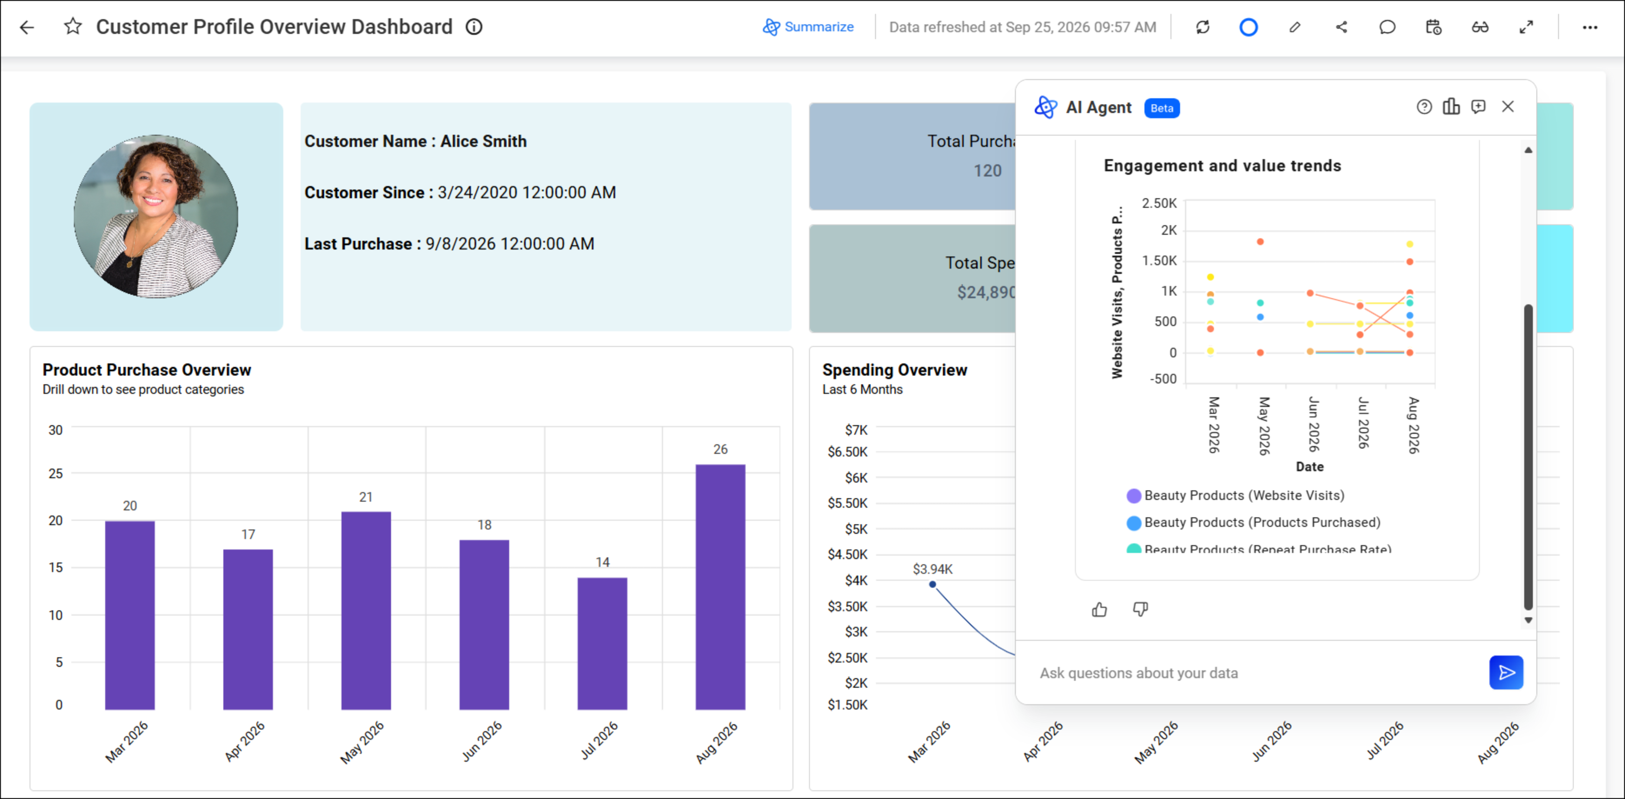The width and height of the screenshot is (1625, 799).
Task: Click the AI Agent logo icon
Action: 1045,107
